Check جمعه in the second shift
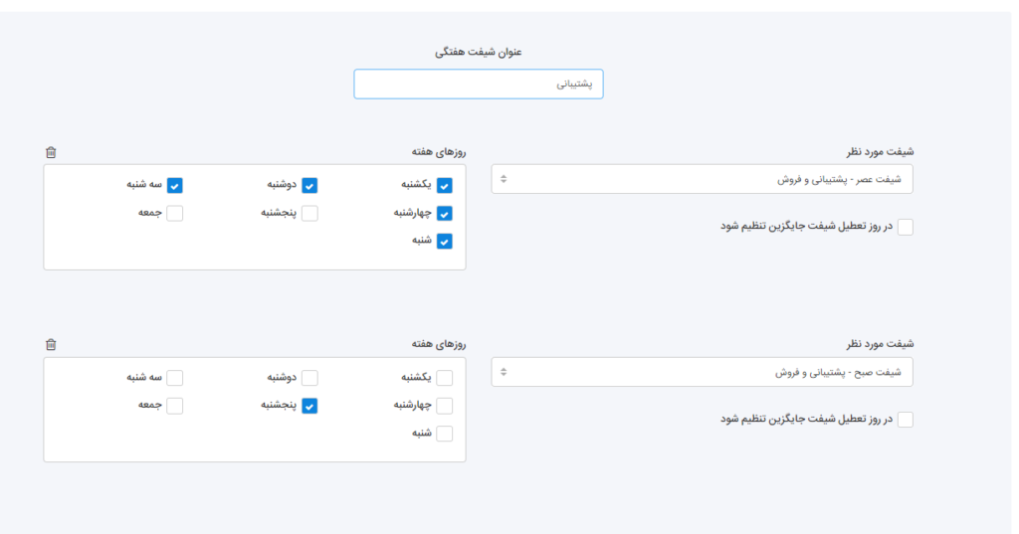 pyautogui.click(x=175, y=406)
